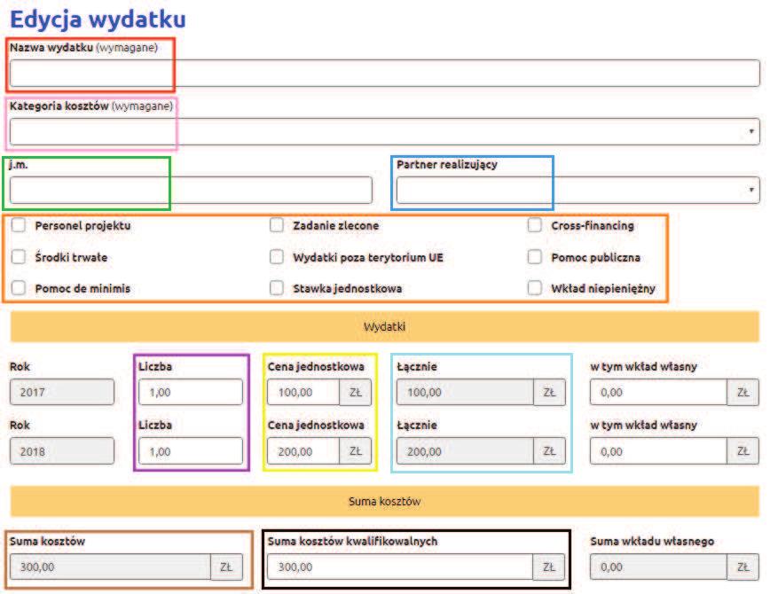Click the Cena jednostkowa field showing 200,00
This screenshot has height=594, width=770.
tap(303, 450)
